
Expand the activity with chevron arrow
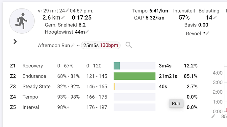coord(15,42)
